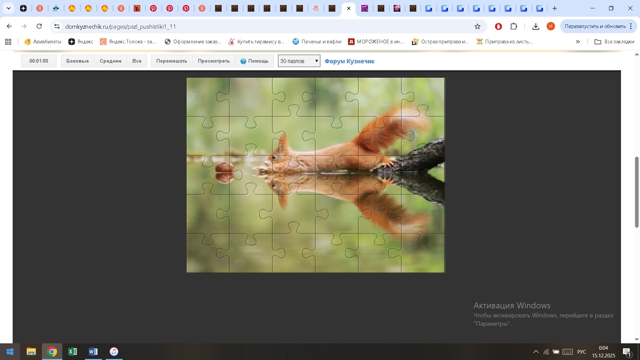Open the apps grid in bookmarks bar
Screen dimensions: 640x360
pyautogui.click(x=8, y=42)
